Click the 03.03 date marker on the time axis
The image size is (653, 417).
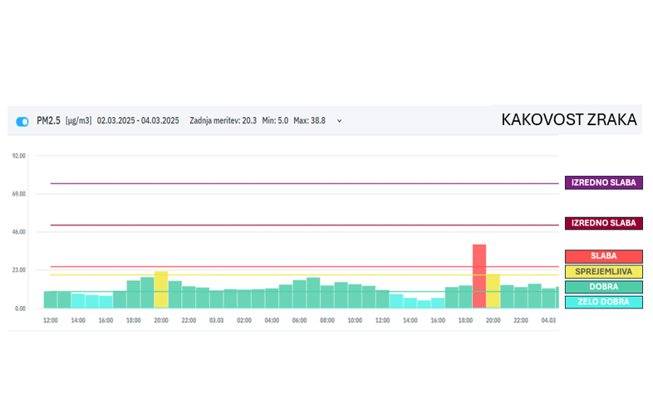point(216,320)
